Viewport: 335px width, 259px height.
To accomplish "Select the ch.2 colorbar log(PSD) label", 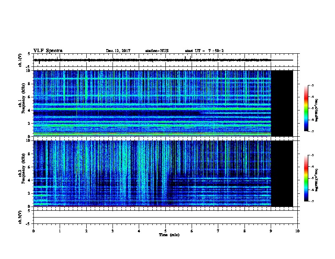I will pos(316,180).
